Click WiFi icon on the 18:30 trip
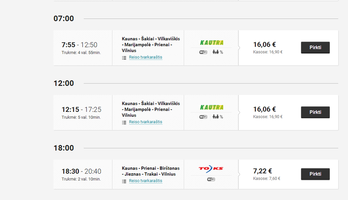Viewport: 348px width, 200px height. tap(211, 179)
